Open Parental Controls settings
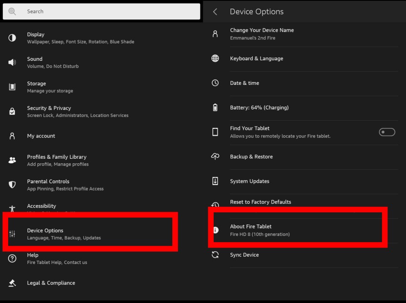Screen dimensions: 406x303 (x=101, y=185)
